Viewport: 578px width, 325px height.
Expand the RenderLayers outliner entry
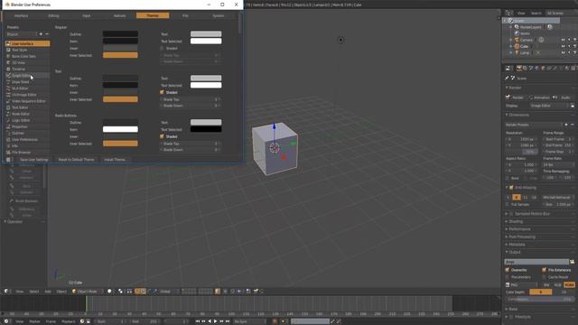[511, 27]
